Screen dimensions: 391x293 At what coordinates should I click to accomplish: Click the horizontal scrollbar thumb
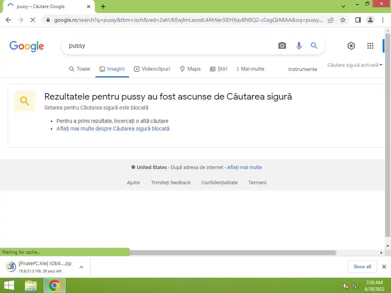[x=233, y=253]
